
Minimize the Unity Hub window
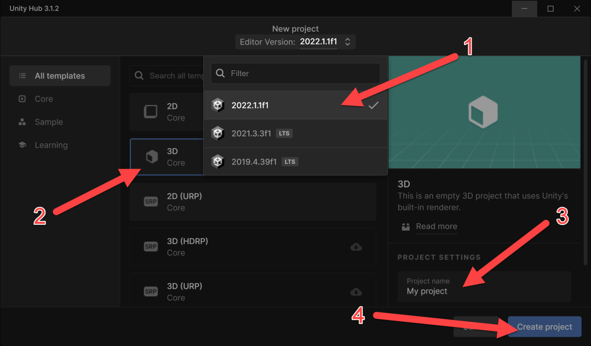(524, 8)
